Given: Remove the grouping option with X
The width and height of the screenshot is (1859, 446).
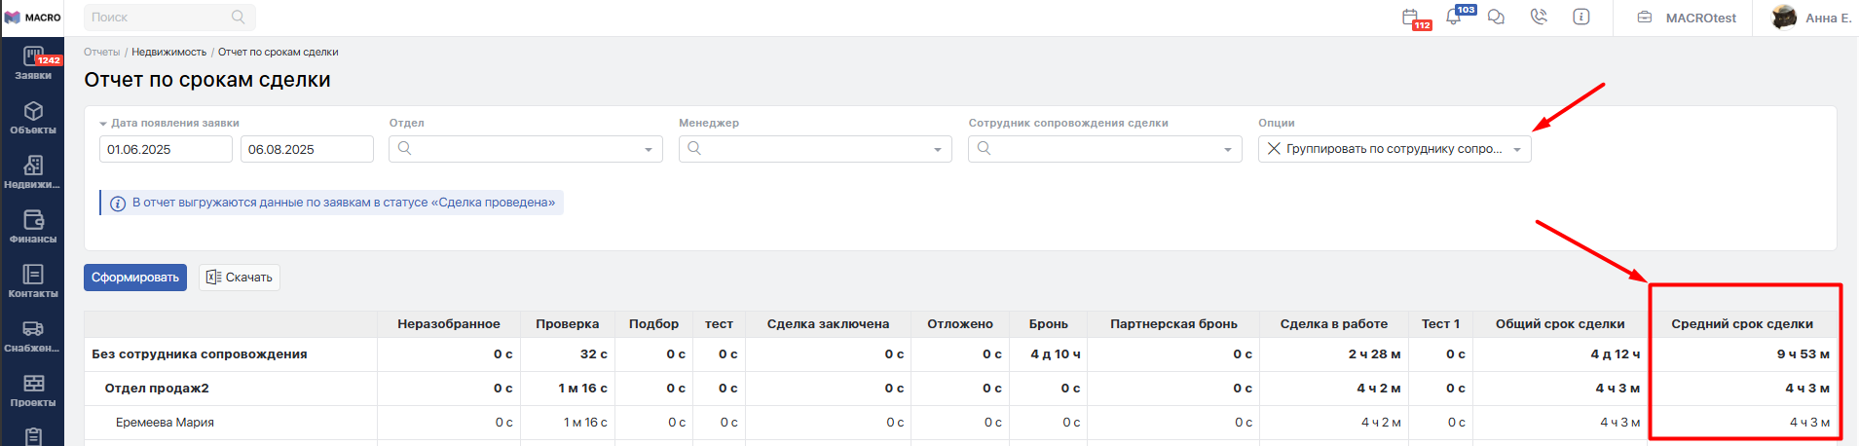Looking at the screenshot, I should pos(1274,149).
